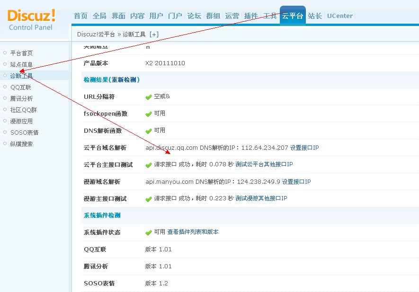Open the 群组 top menu
This screenshot has width=419, height=292.
click(213, 16)
